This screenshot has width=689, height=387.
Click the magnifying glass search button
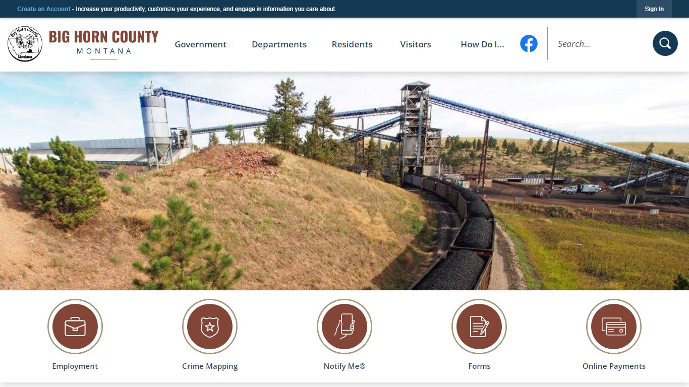(665, 43)
